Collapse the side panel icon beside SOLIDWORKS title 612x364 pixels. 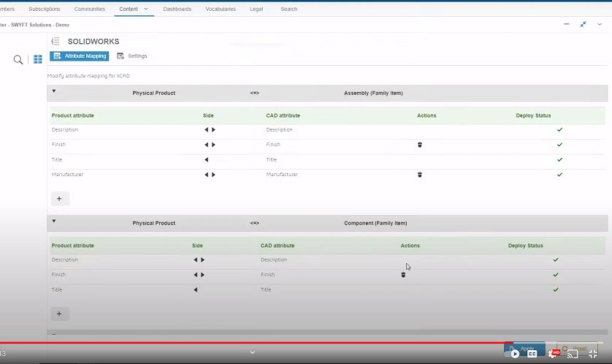56,41
